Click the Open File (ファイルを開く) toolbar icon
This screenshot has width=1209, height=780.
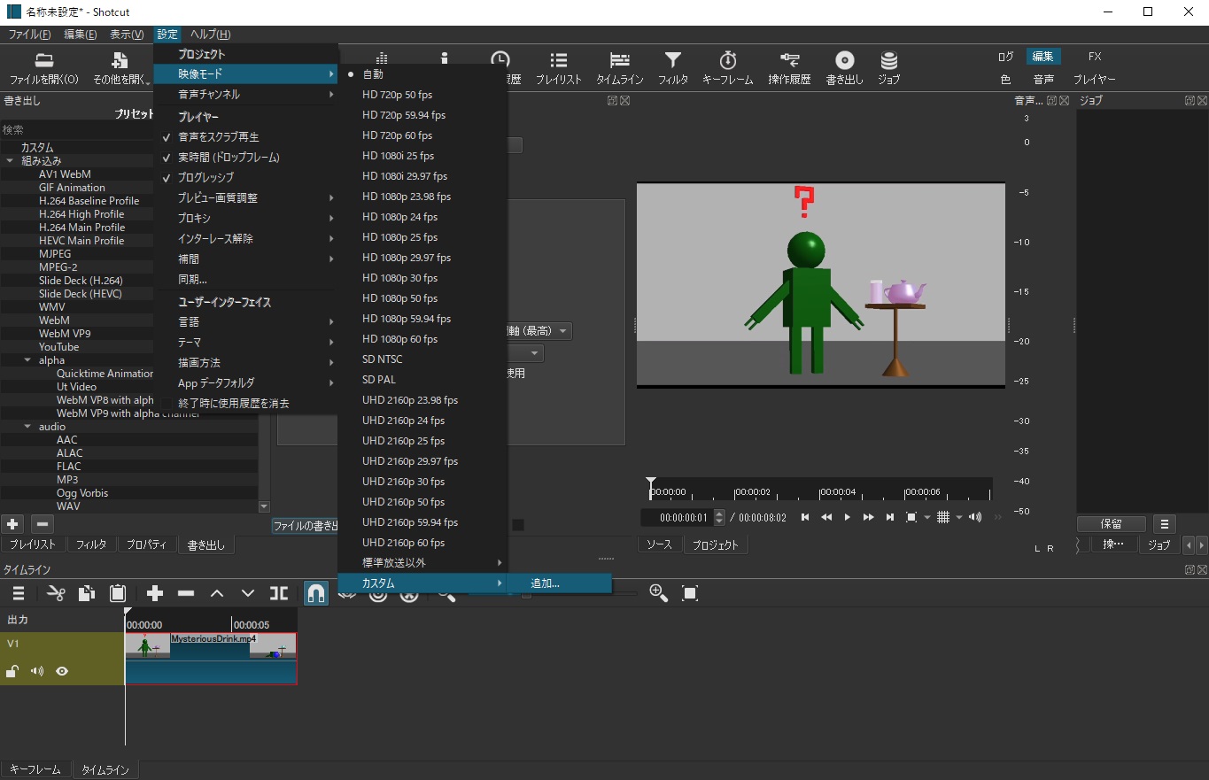[43, 60]
